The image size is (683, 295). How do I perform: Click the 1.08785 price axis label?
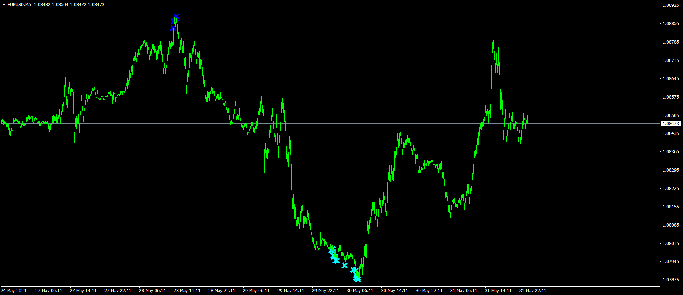pyautogui.click(x=671, y=42)
